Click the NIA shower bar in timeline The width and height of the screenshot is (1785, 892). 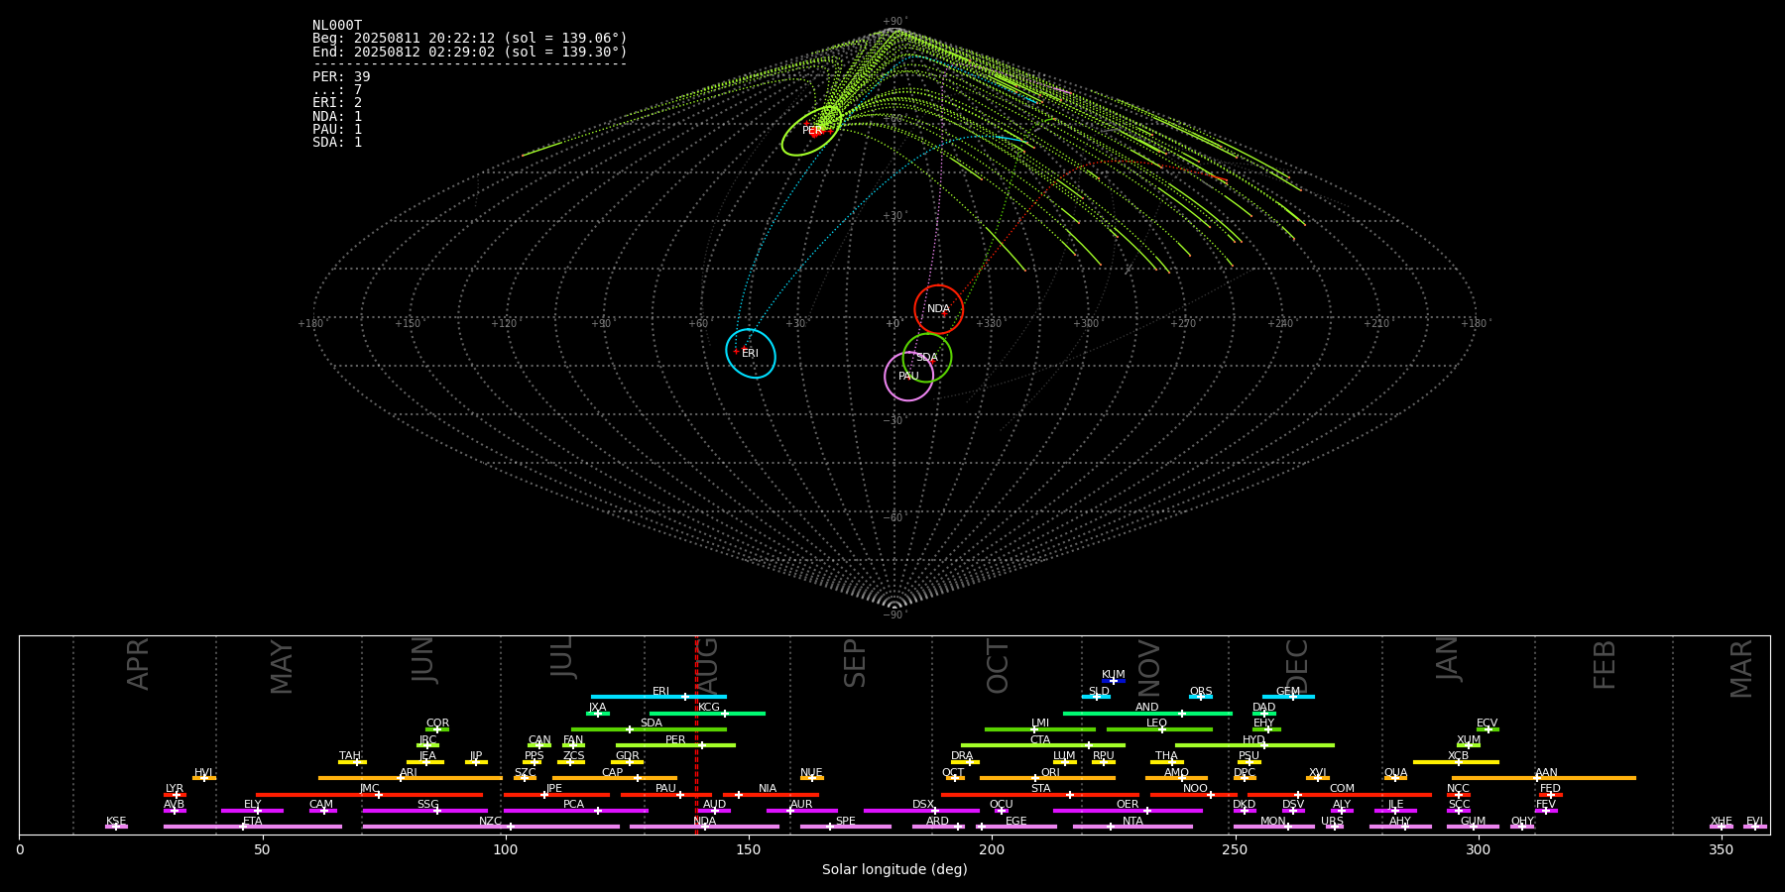(771, 795)
